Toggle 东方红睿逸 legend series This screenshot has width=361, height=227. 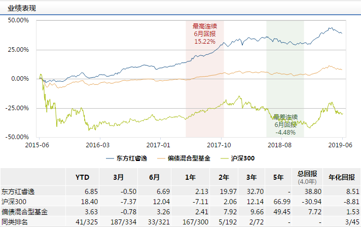[x=126, y=158]
